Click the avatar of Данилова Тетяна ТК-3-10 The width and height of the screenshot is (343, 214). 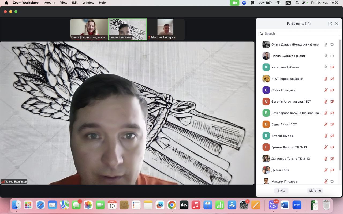tap(266, 159)
